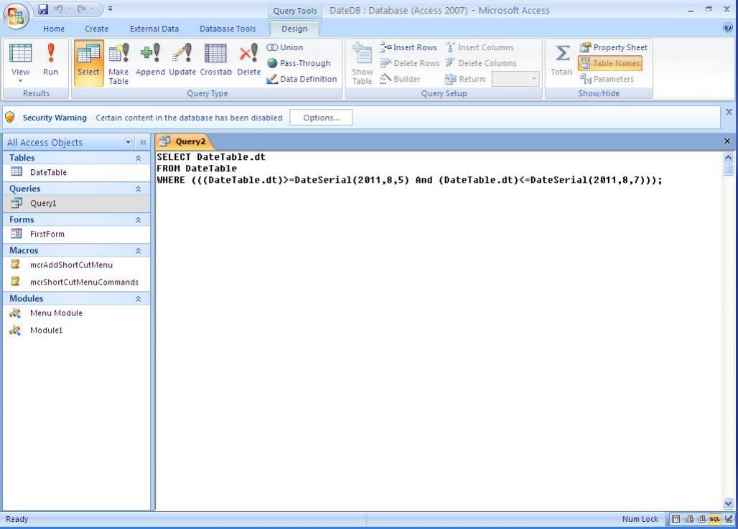Toggle Totals row
The image size is (738, 529).
point(561,59)
